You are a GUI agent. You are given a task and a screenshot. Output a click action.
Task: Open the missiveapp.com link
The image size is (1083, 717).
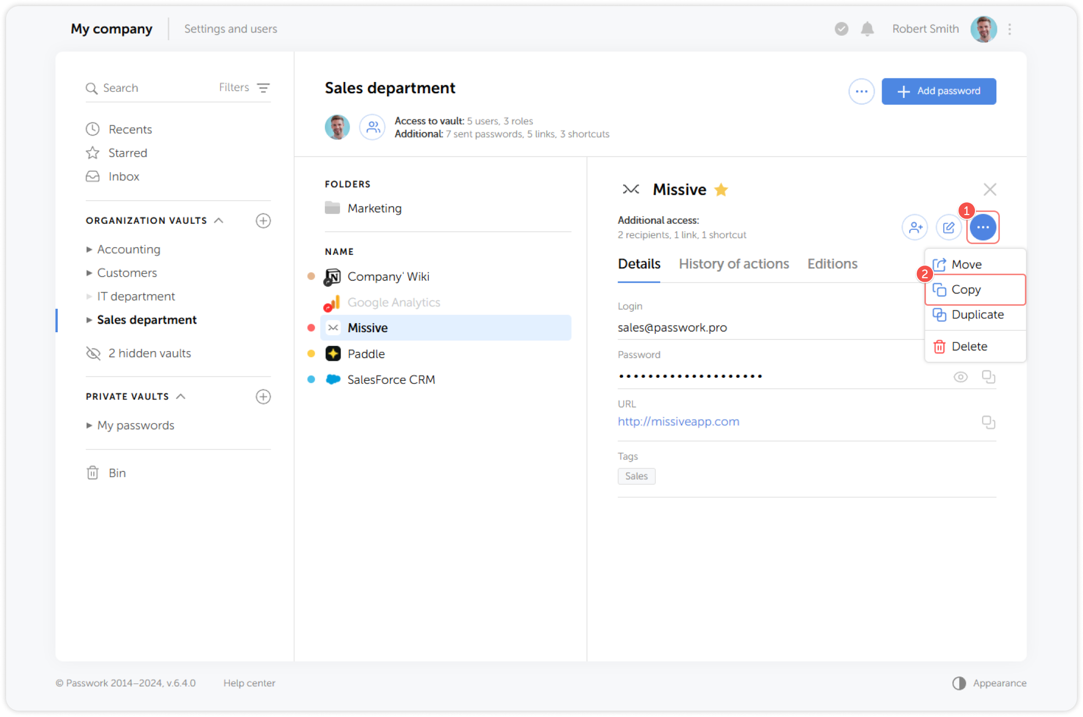pos(678,421)
